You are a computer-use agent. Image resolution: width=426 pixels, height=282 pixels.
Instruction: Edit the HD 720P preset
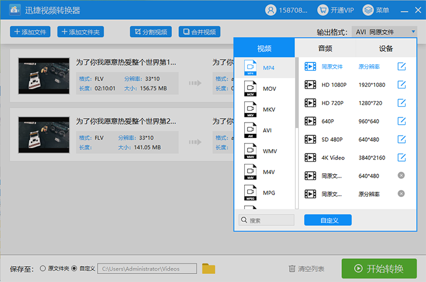click(402, 103)
